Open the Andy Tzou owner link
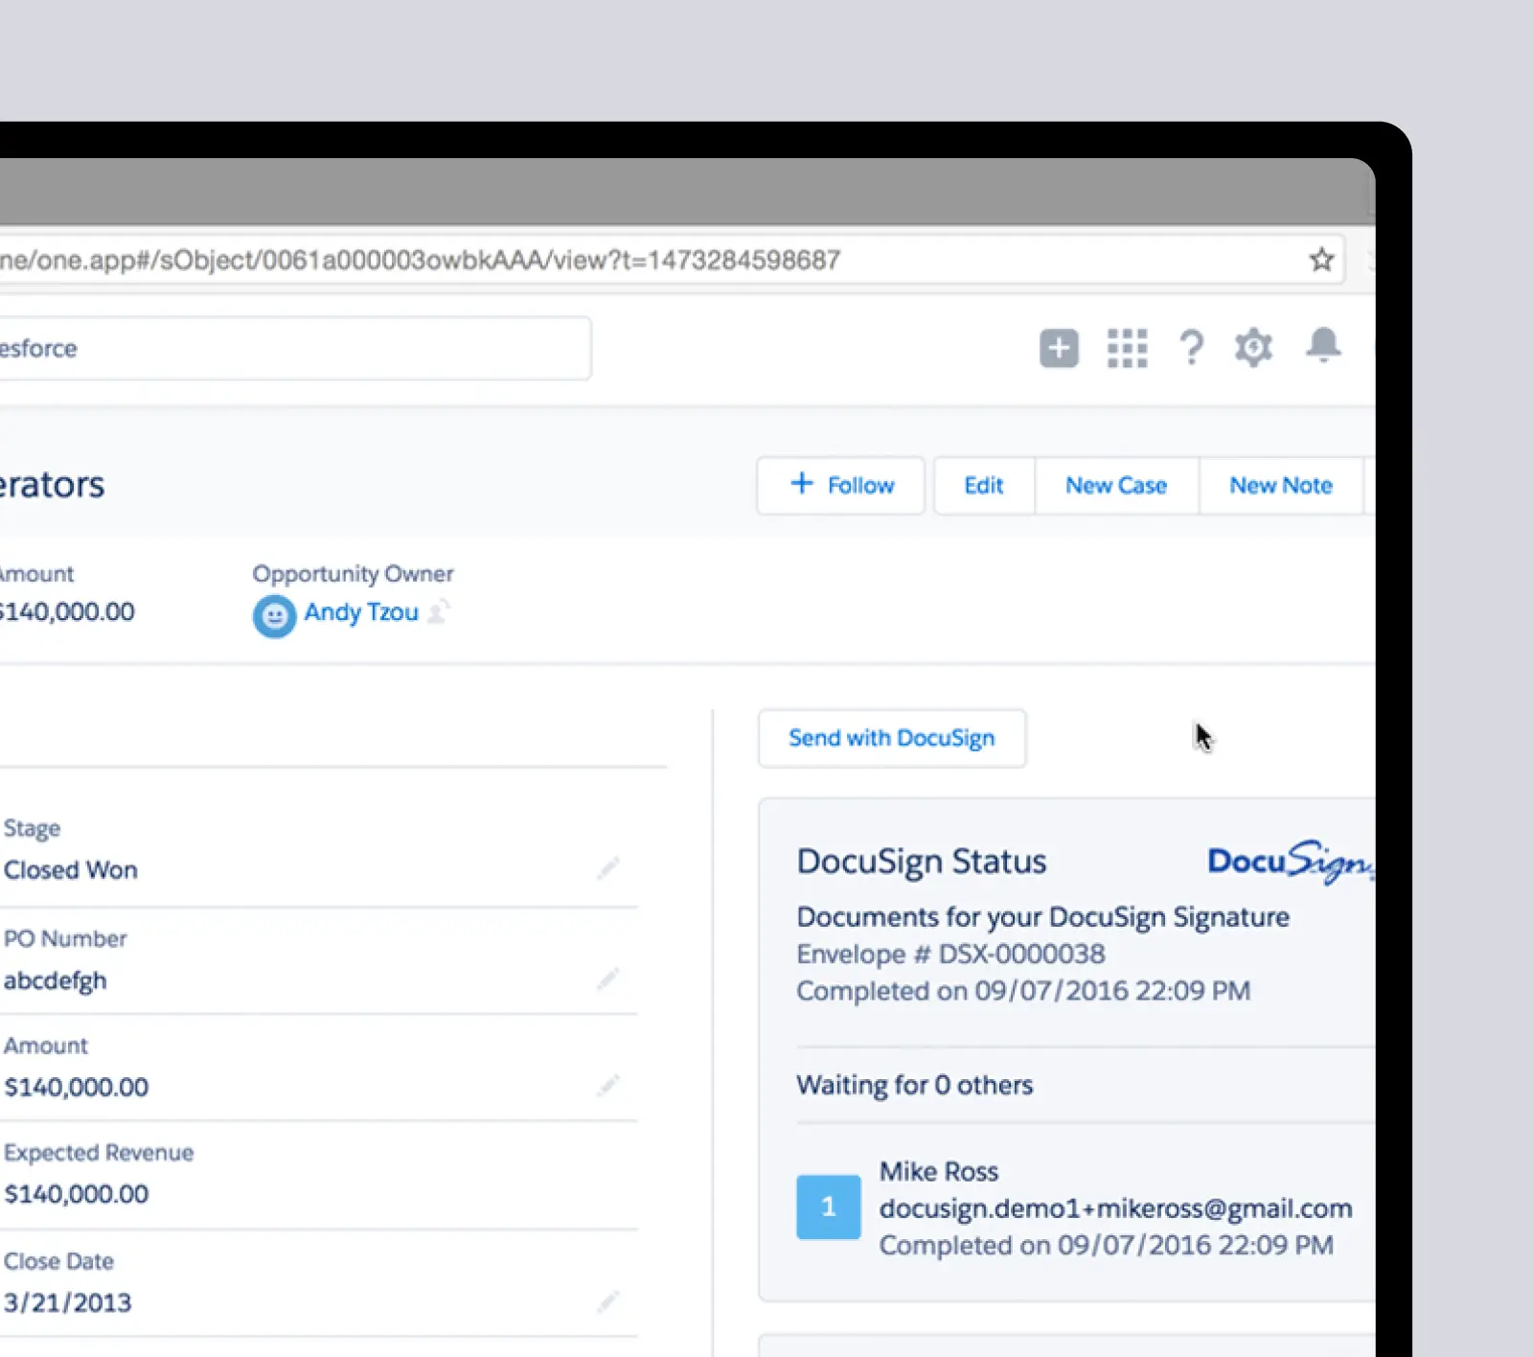Screen dimensions: 1533x1357 tap(361, 612)
